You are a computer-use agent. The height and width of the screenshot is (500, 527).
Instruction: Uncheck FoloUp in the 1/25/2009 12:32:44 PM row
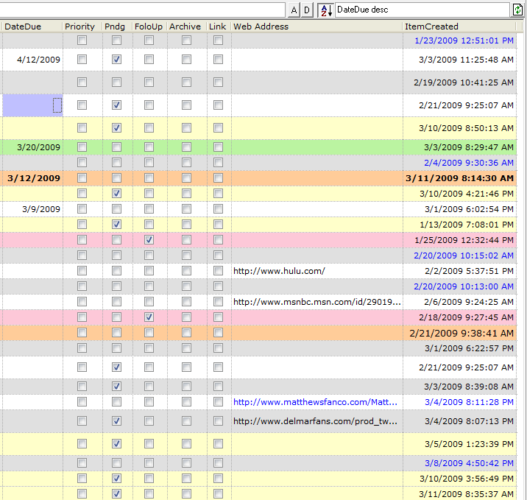149,240
